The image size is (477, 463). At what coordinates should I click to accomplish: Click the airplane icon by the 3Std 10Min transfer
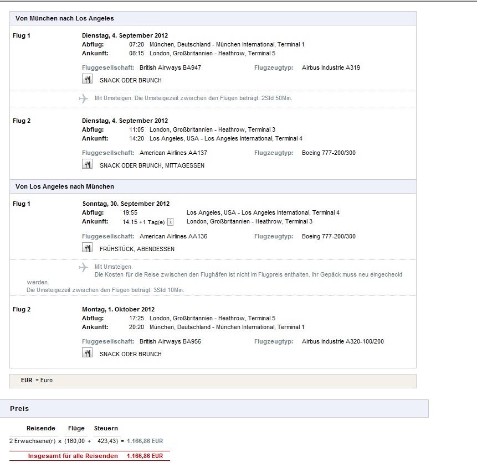click(x=84, y=267)
